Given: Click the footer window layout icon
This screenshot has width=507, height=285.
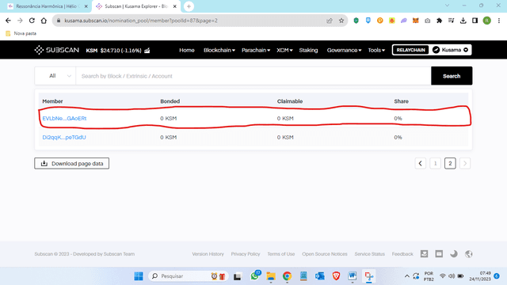Looking at the screenshot, I should (x=439, y=254).
